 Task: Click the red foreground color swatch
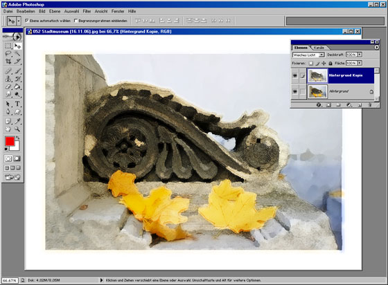click(x=10, y=141)
